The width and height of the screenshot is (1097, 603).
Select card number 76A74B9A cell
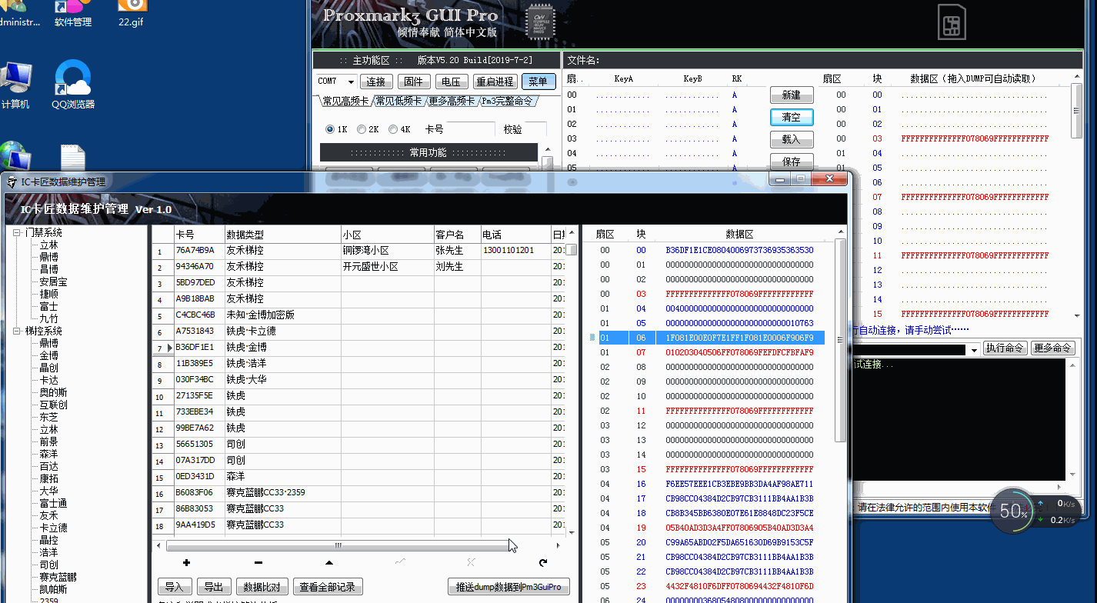[198, 251]
